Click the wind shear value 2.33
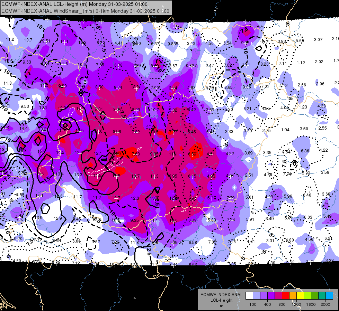The width and height of the screenshot is (339, 311). point(229,131)
